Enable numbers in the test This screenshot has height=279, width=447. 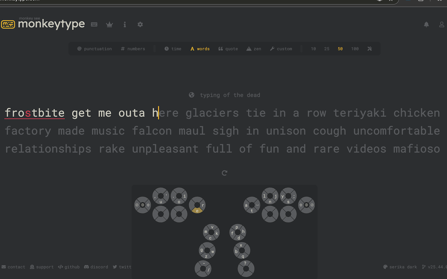point(133,48)
